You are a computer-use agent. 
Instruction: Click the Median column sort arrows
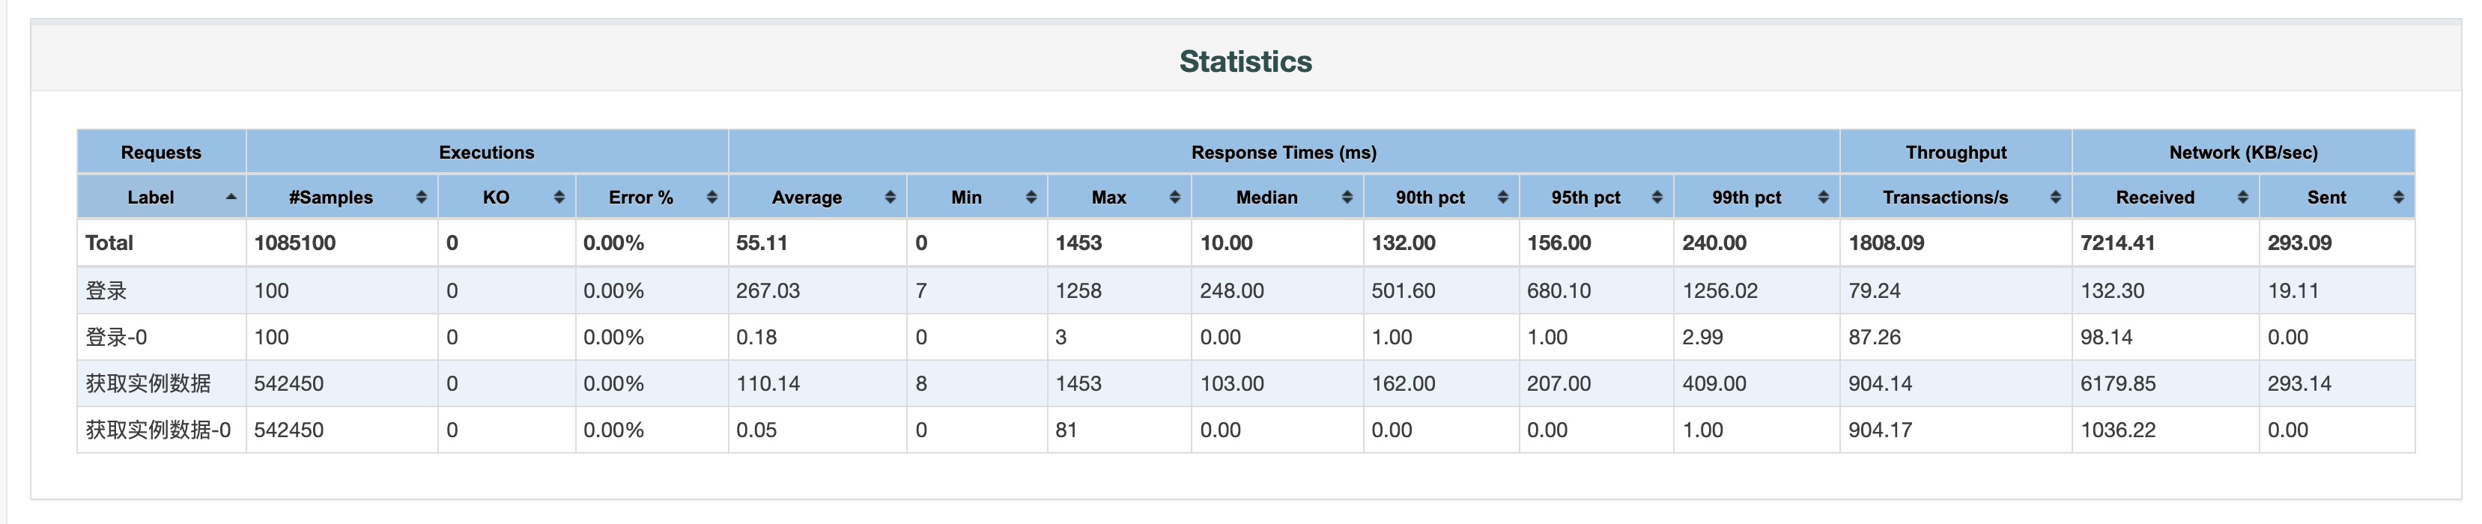[1347, 198]
